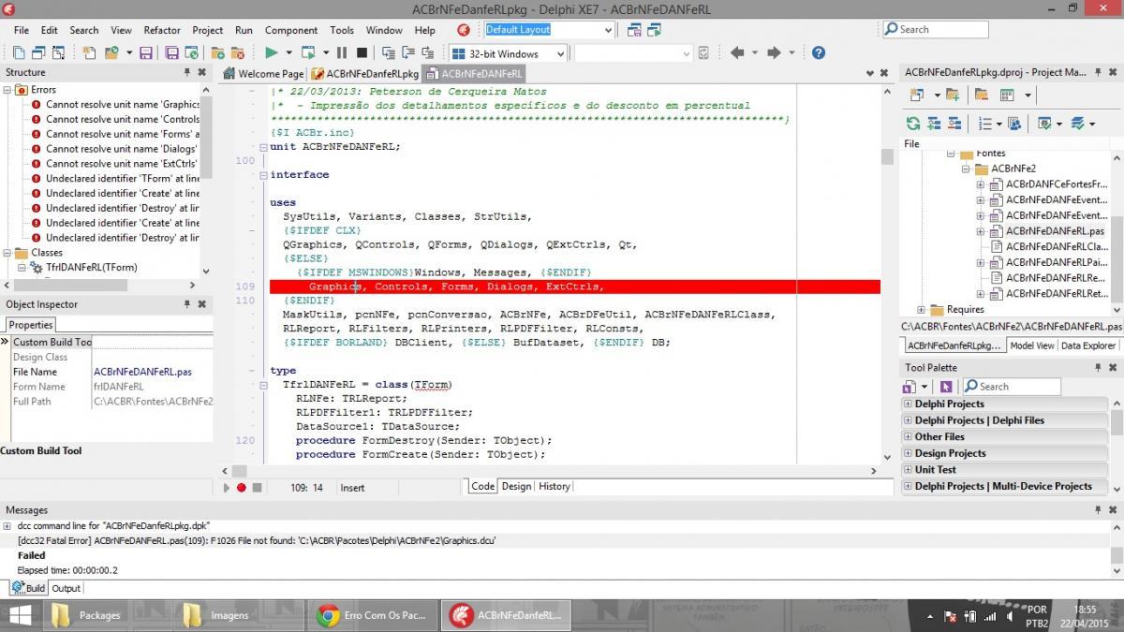Click the Help question mark icon

pos(818,53)
